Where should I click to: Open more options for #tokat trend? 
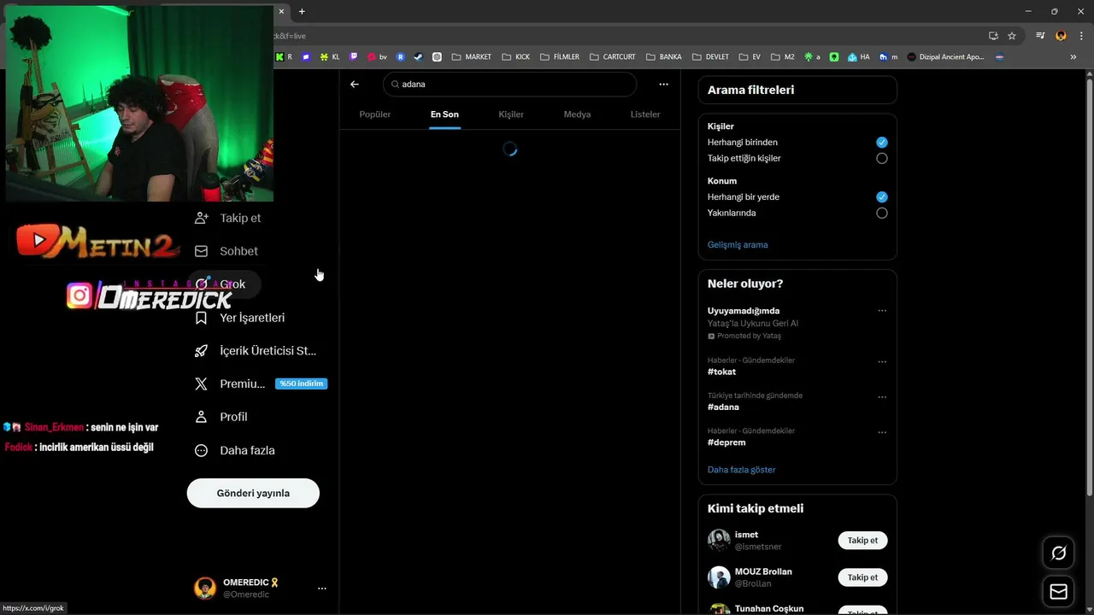click(882, 361)
